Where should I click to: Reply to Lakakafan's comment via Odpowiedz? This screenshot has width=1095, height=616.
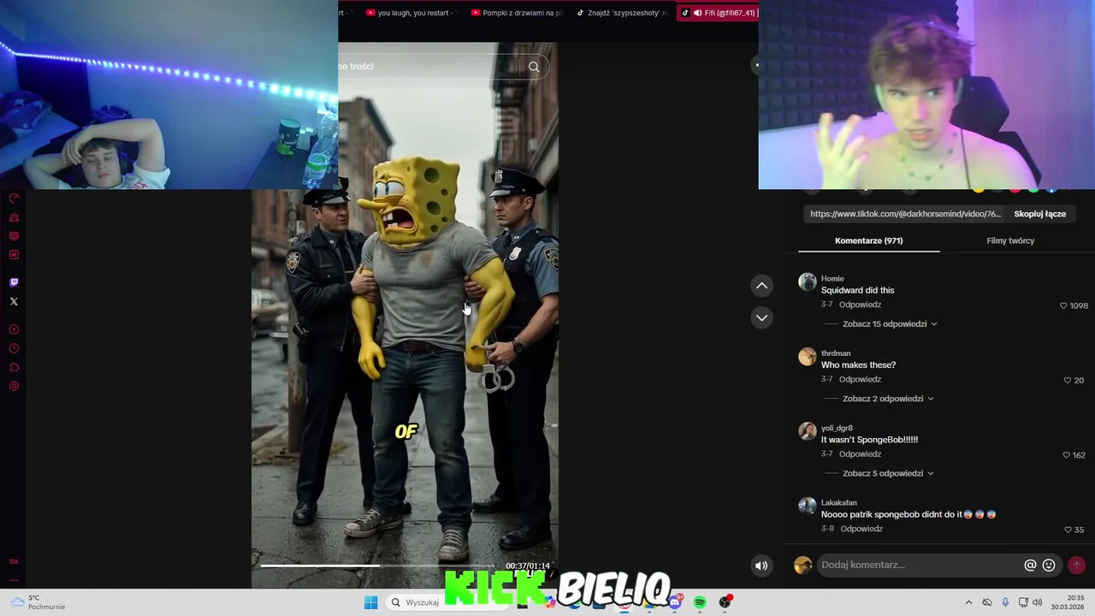pyautogui.click(x=861, y=529)
